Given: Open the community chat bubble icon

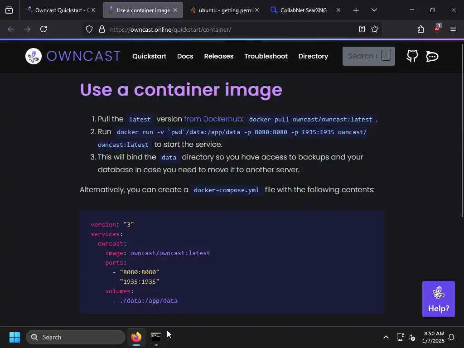Looking at the screenshot, I should click(432, 56).
